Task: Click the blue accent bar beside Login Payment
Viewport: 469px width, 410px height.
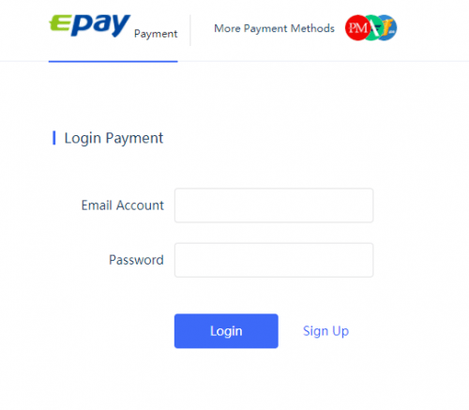Action: (x=54, y=138)
